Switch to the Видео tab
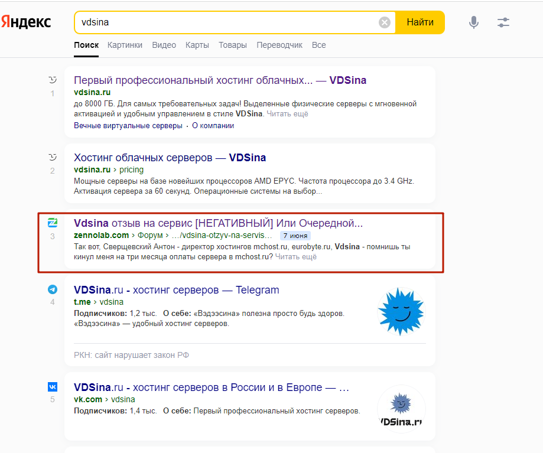This screenshot has height=453, width=543. pos(164,45)
